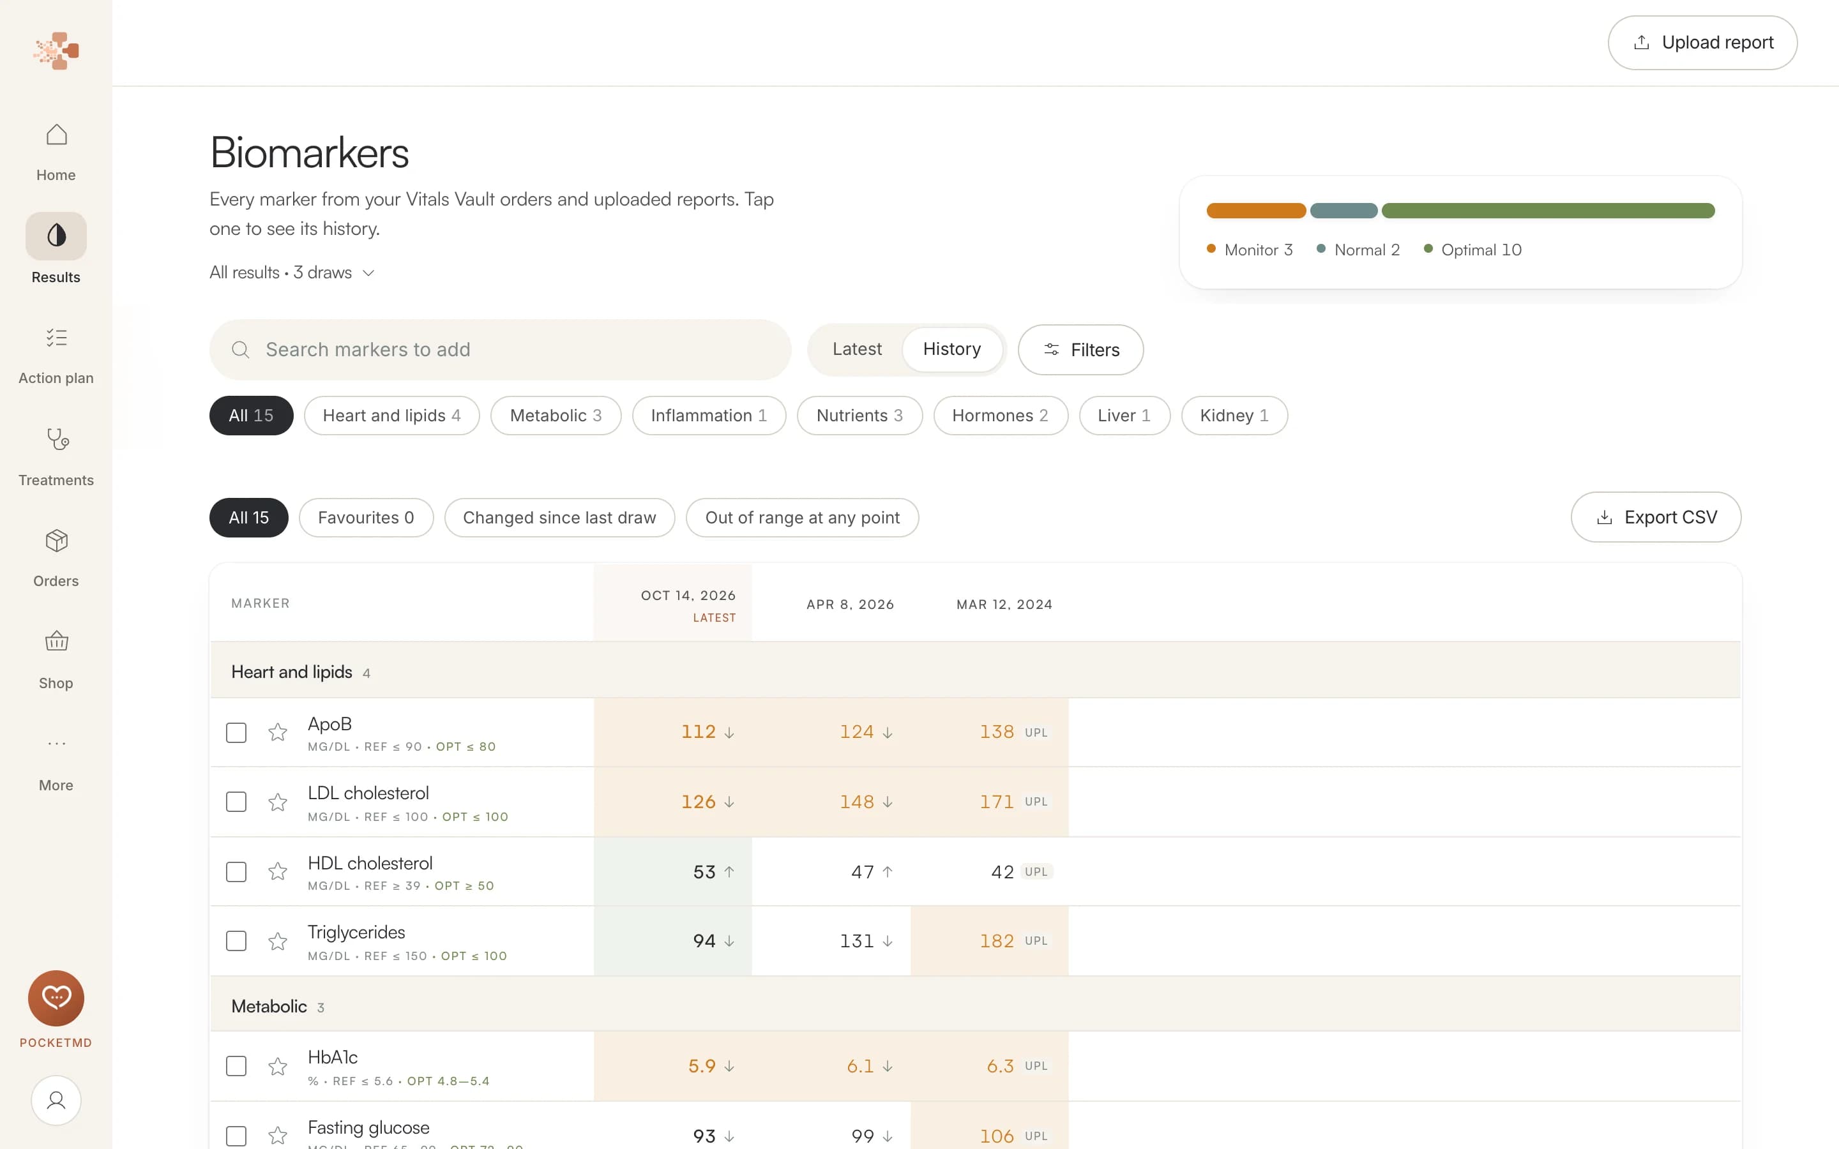Click Export CSV button

pyautogui.click(x=1656, y=518)
